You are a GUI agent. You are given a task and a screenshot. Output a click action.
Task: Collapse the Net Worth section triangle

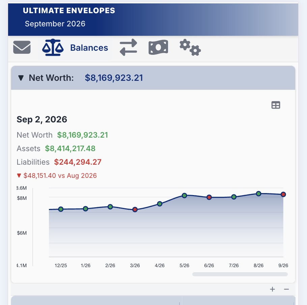click(x=21, y=78)
